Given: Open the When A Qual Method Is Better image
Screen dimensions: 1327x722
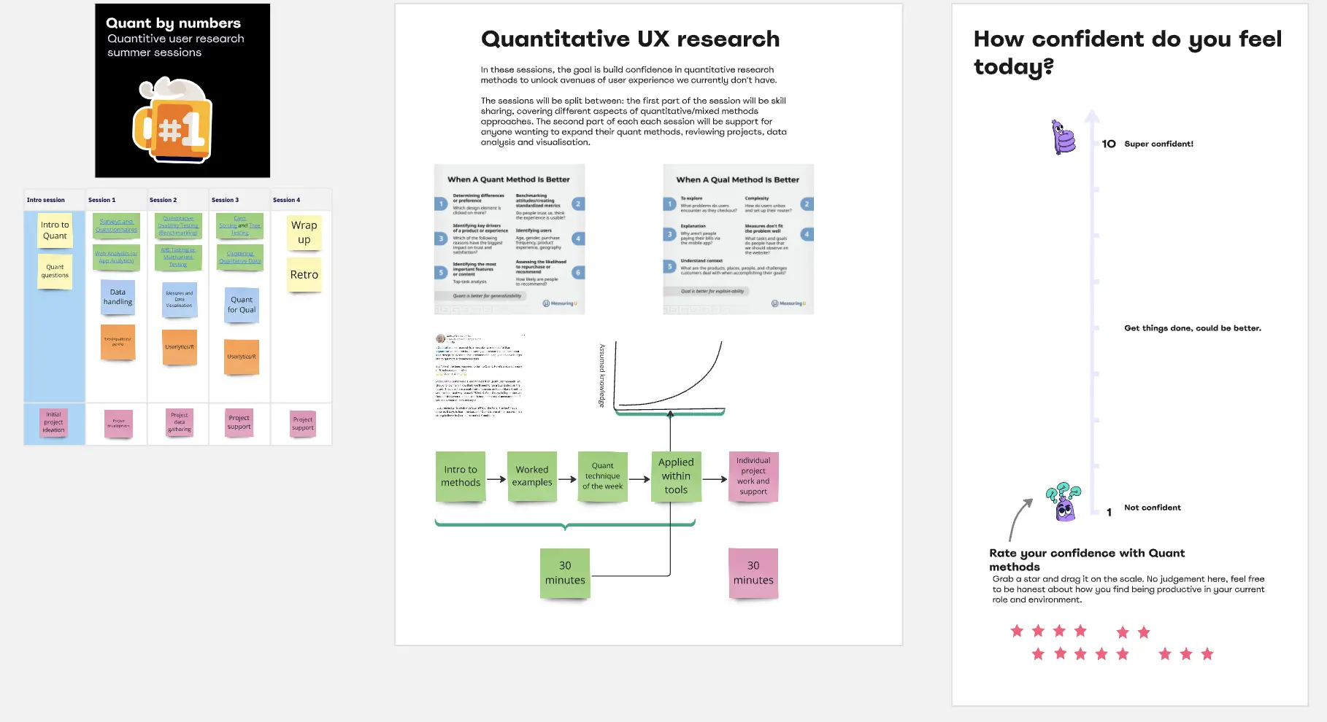Looking at the screenshot, I should point(738,239).
